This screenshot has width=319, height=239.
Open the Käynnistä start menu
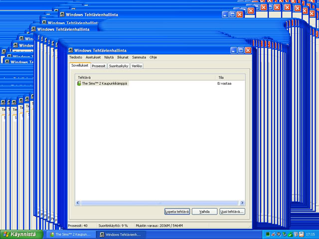pyautogui.click(x=21, y=235)
